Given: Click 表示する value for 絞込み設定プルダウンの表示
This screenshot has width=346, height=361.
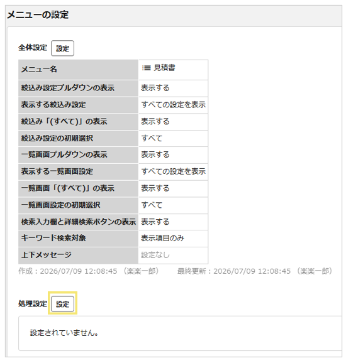Looking at the screenshot, I should click(x=155, y=88).
